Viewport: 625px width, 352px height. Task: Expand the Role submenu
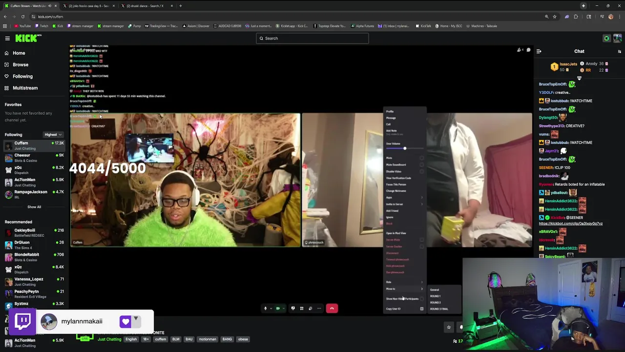(x=405, y=282)
